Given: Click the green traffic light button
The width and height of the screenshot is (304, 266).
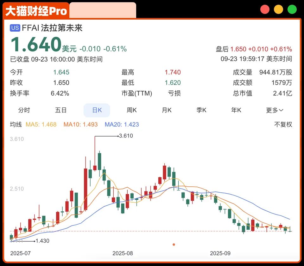Looking at the screenshot, I should pos(292,9).
